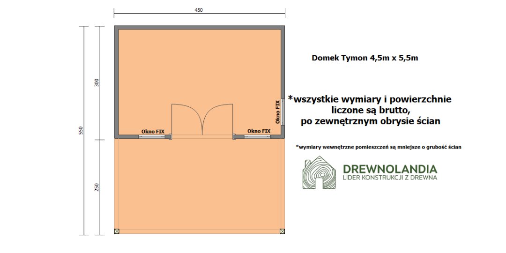Click the window symbol left of the door
Screen dimensions: 506x253
coord(152,137)
